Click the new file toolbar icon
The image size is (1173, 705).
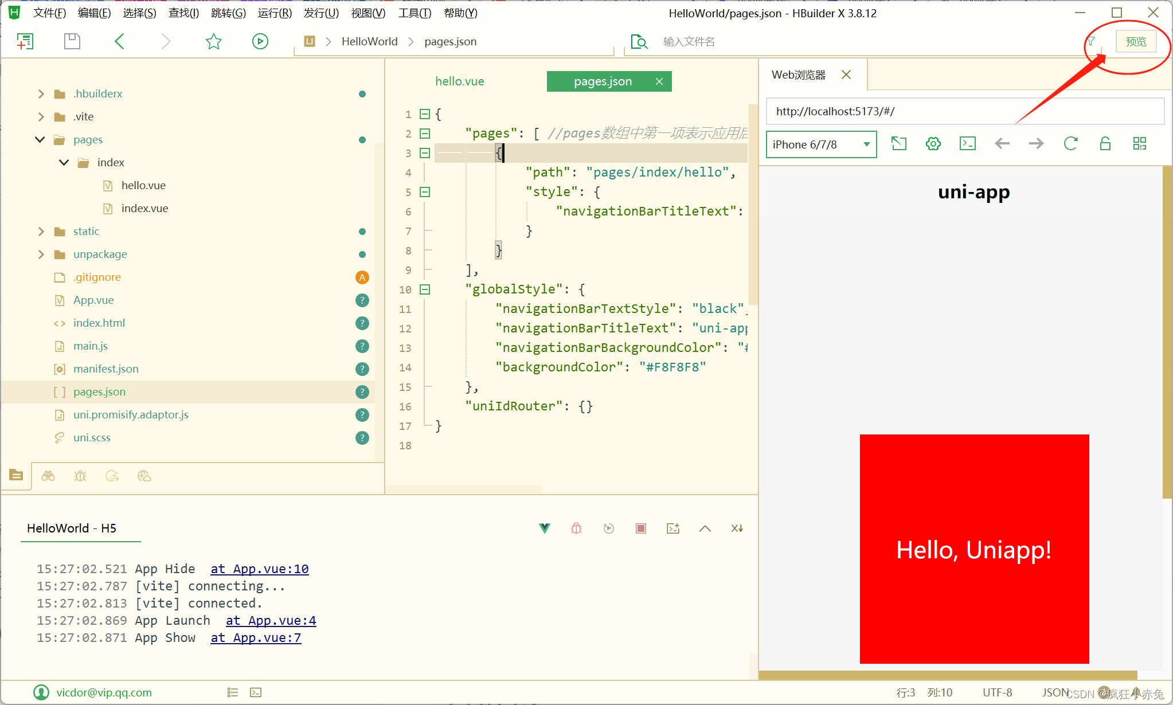coord(25,41)
